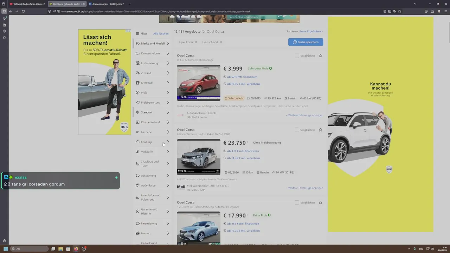The height and width of the screenshot is (253, 450).
Task: Favorite the € 3.999 Opel Corsa with the star
Action: pos(320,56)
